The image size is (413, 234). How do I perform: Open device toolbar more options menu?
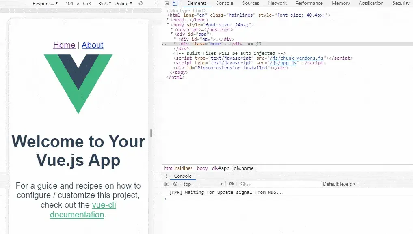156,3
